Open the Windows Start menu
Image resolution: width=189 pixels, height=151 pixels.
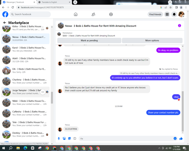coord(3,148)
